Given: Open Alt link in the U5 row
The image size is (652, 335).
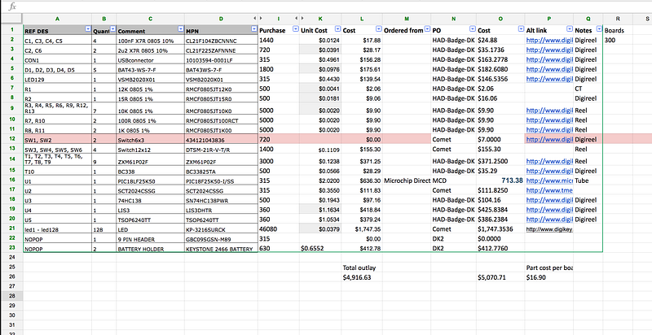Looking at the screenshot, I should point(549,220).
